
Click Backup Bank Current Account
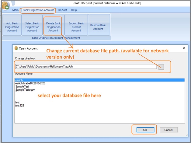tap(76, 27)
